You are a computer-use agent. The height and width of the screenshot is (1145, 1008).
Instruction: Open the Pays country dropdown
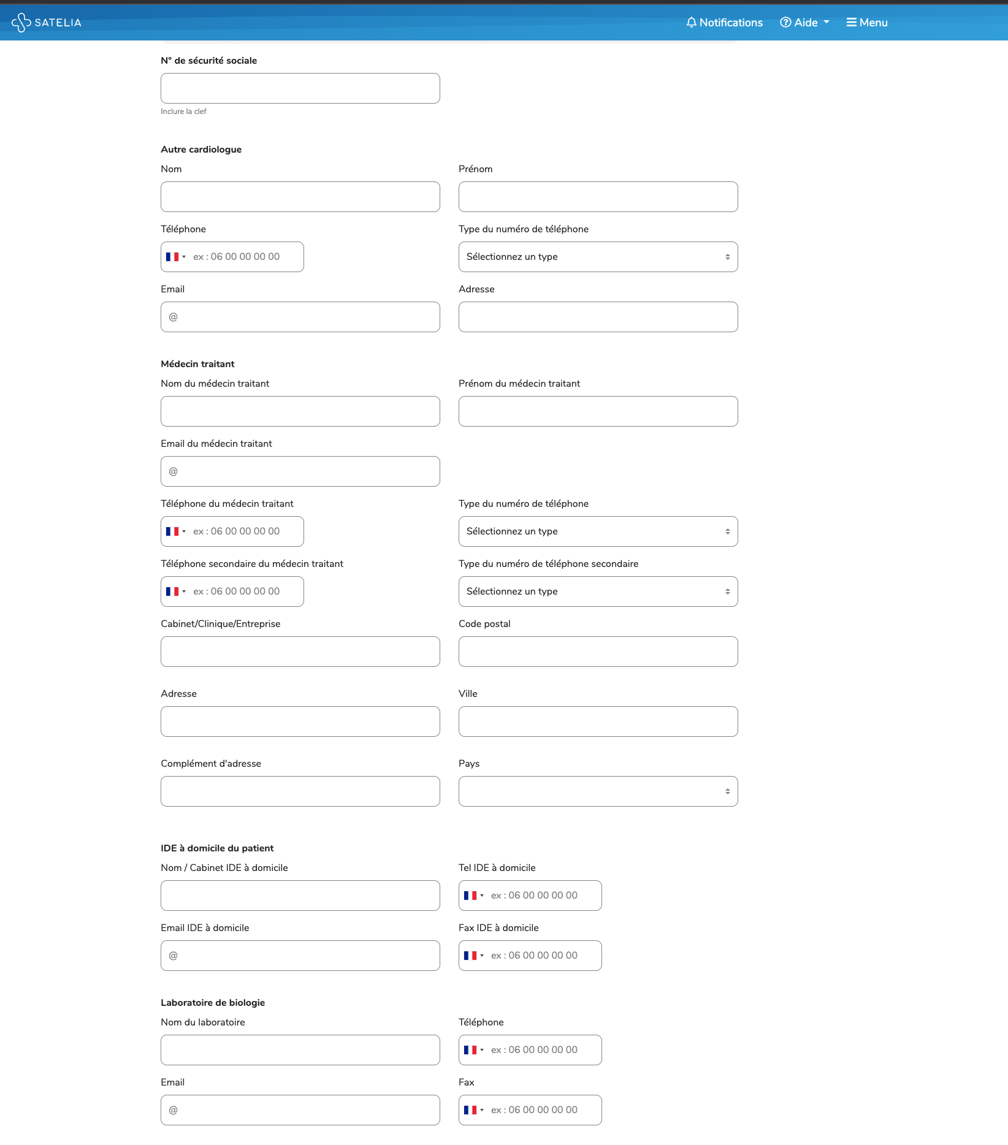pos(598,791)
